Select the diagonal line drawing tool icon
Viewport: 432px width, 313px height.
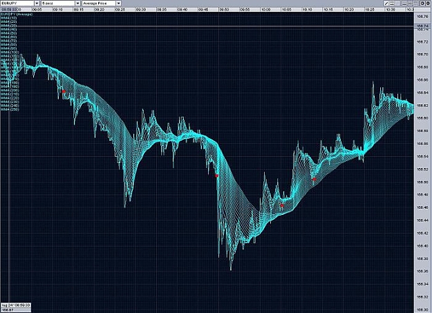point(386,3)
